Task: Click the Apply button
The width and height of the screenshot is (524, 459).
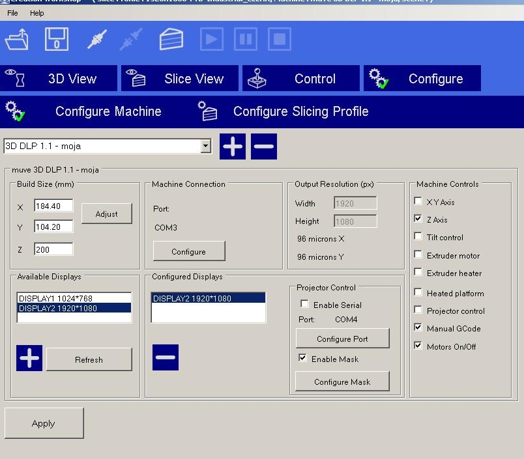Action: tap(44, 423)
